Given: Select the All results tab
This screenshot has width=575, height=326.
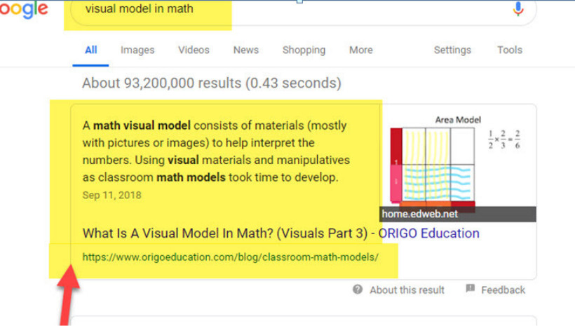Looking at the screenshot, I should 91,50.
